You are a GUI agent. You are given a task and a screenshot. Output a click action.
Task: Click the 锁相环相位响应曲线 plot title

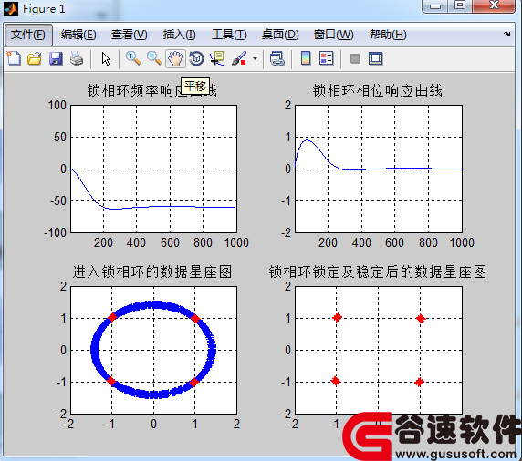[377, 90]
